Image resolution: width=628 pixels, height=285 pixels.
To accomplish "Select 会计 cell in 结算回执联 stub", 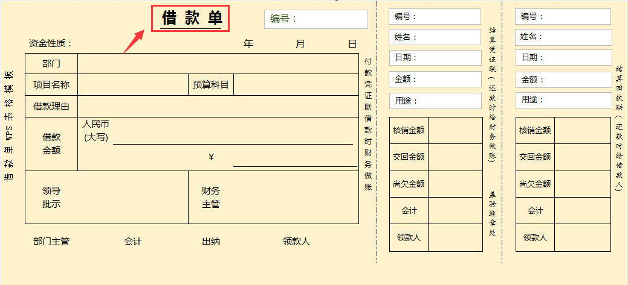I will pos(535,210).
